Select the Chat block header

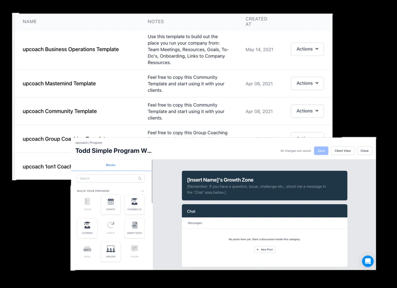(265, 211)
